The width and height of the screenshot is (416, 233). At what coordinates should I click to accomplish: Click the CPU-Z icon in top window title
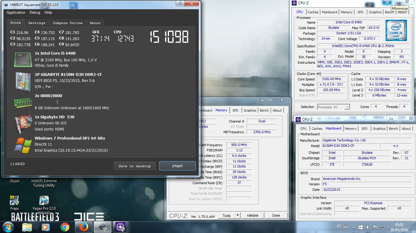pos(294,3)
